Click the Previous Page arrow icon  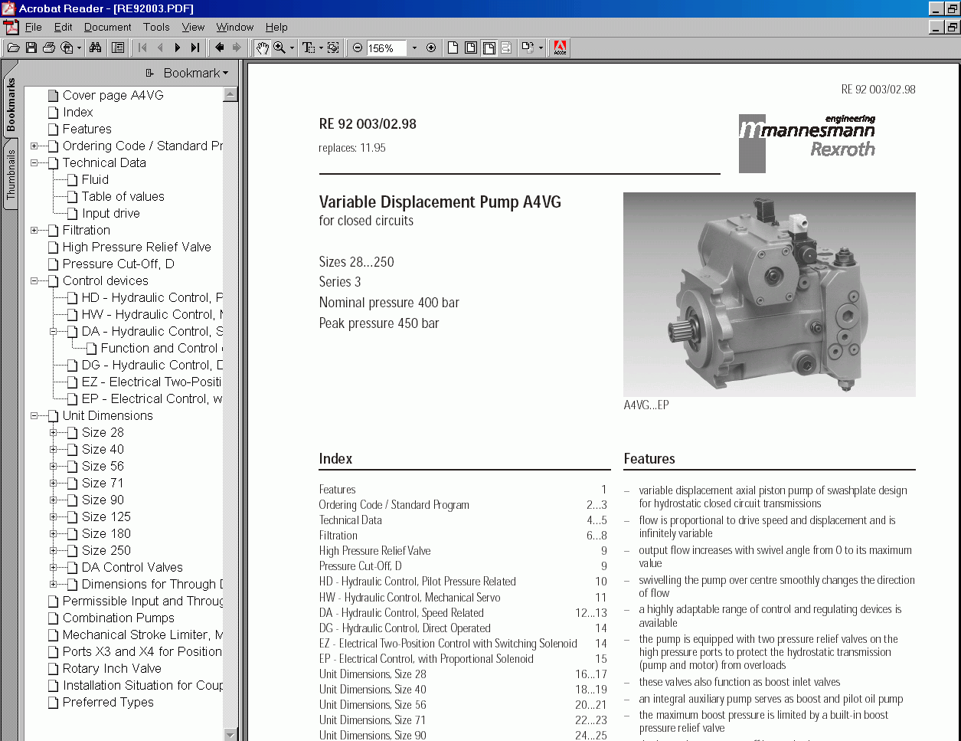pos(160,48)
